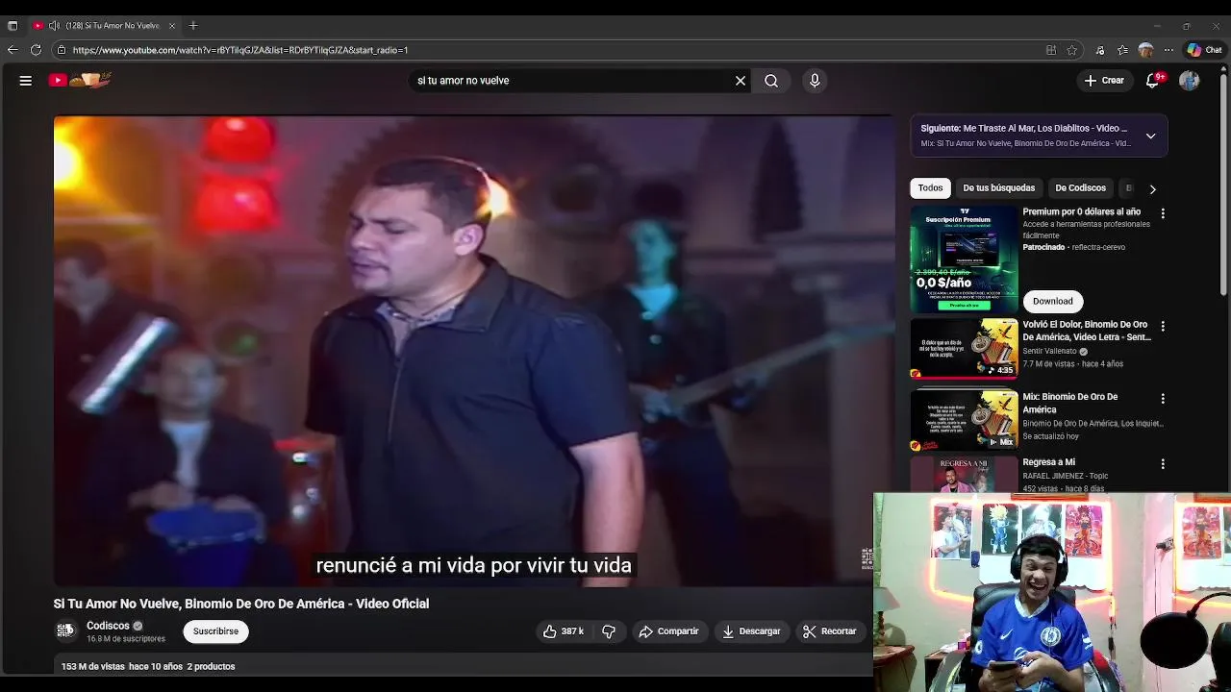Open Volvió El Dolor video title

1087,331
